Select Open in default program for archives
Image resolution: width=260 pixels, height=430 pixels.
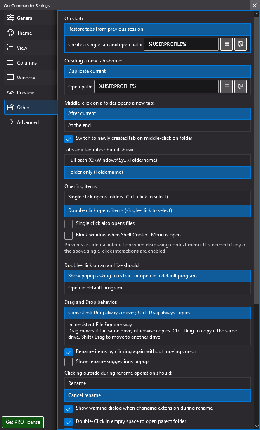(x=157, y=288)
